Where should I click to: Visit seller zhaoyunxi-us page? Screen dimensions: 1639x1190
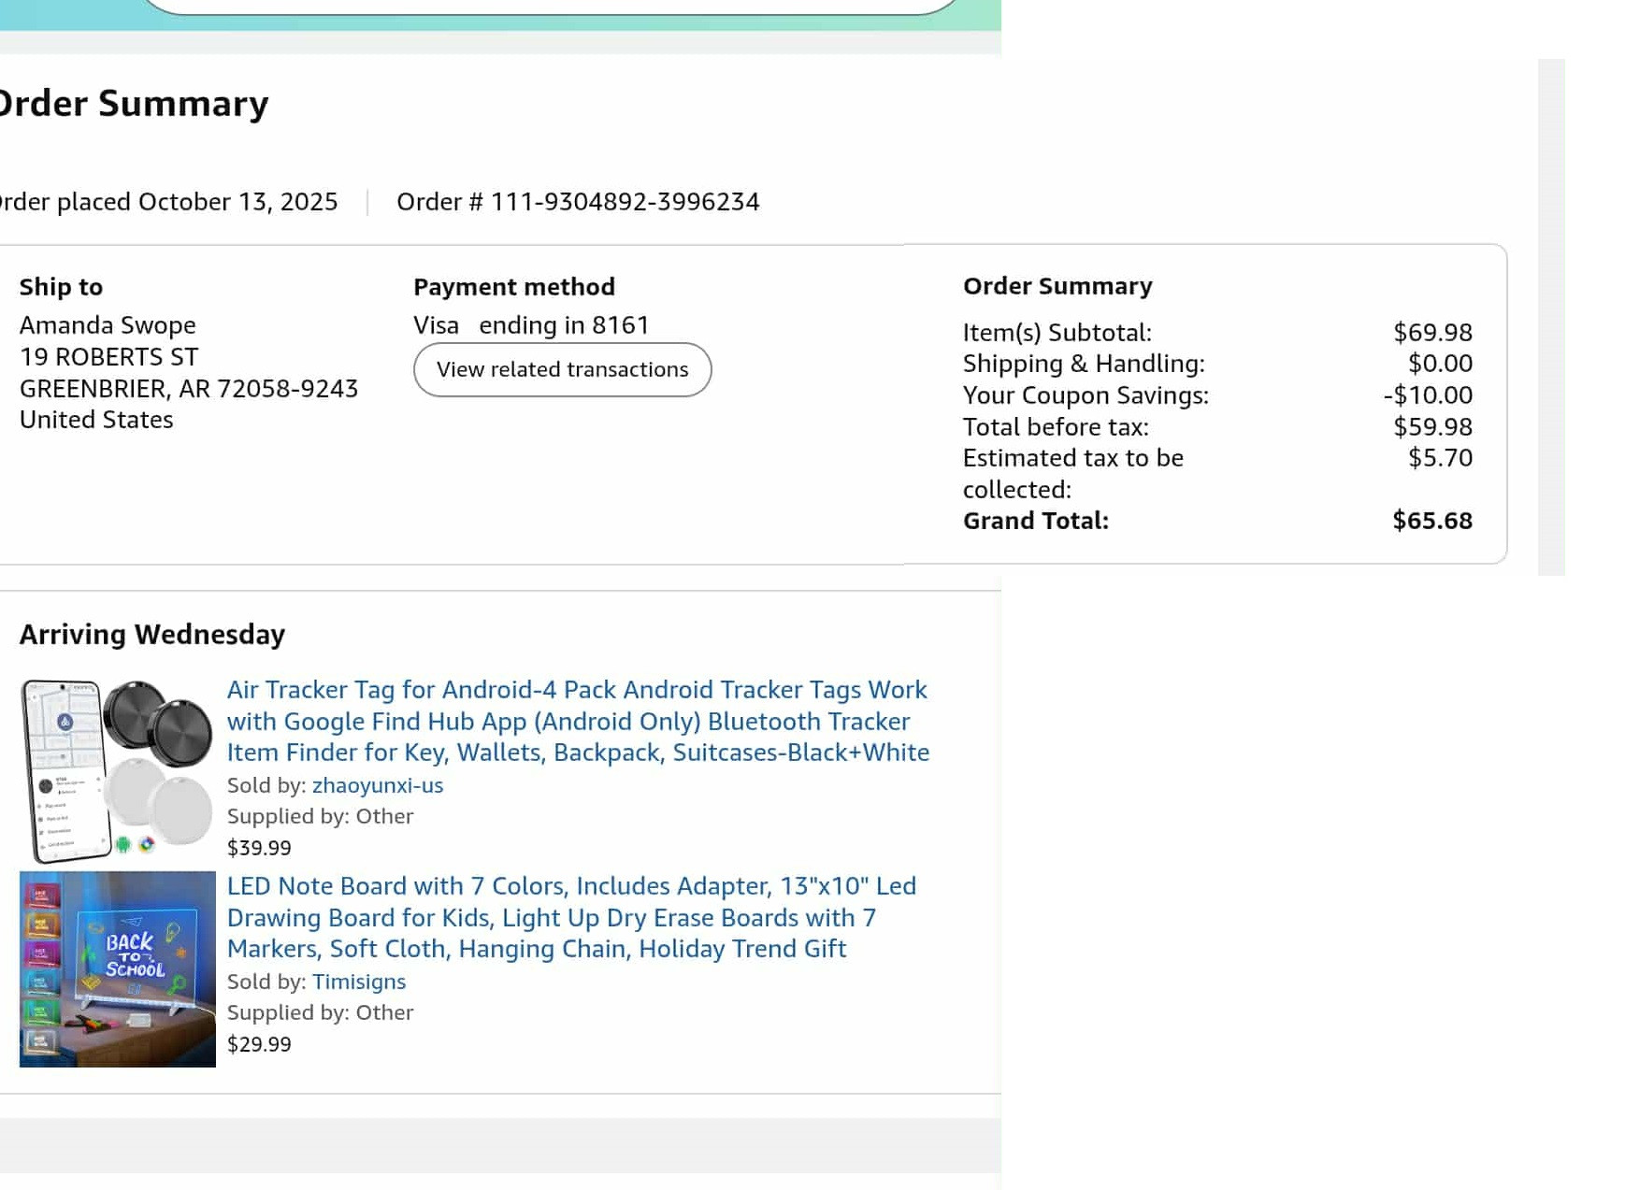(x=378, y=785)
